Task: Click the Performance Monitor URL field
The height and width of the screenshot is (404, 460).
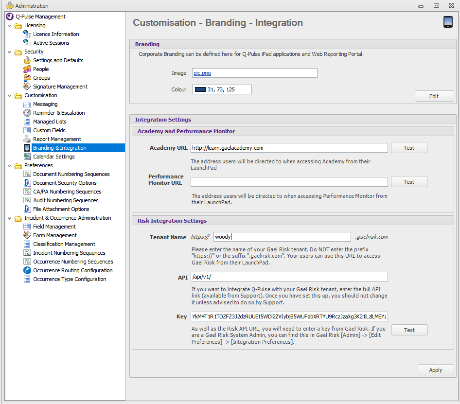Action: [289, 182]
